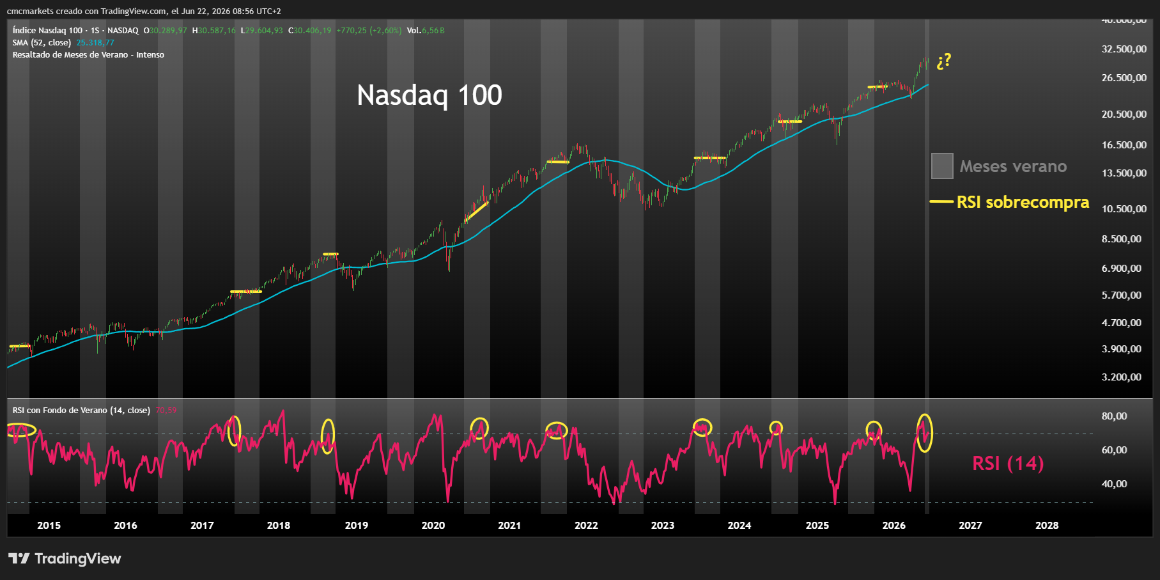The width and height of the screenshot is (1160, 580).
Task: Click the pink RSI (14) label
Action: 1008,463
